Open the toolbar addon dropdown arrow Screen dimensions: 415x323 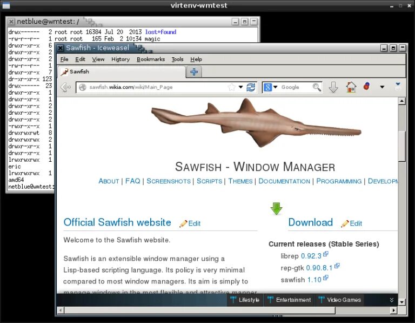pos(382,87)
